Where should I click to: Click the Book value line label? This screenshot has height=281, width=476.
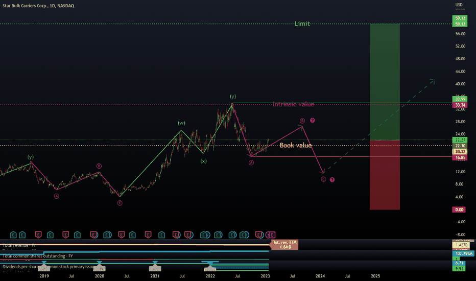[x=296, y=145]
